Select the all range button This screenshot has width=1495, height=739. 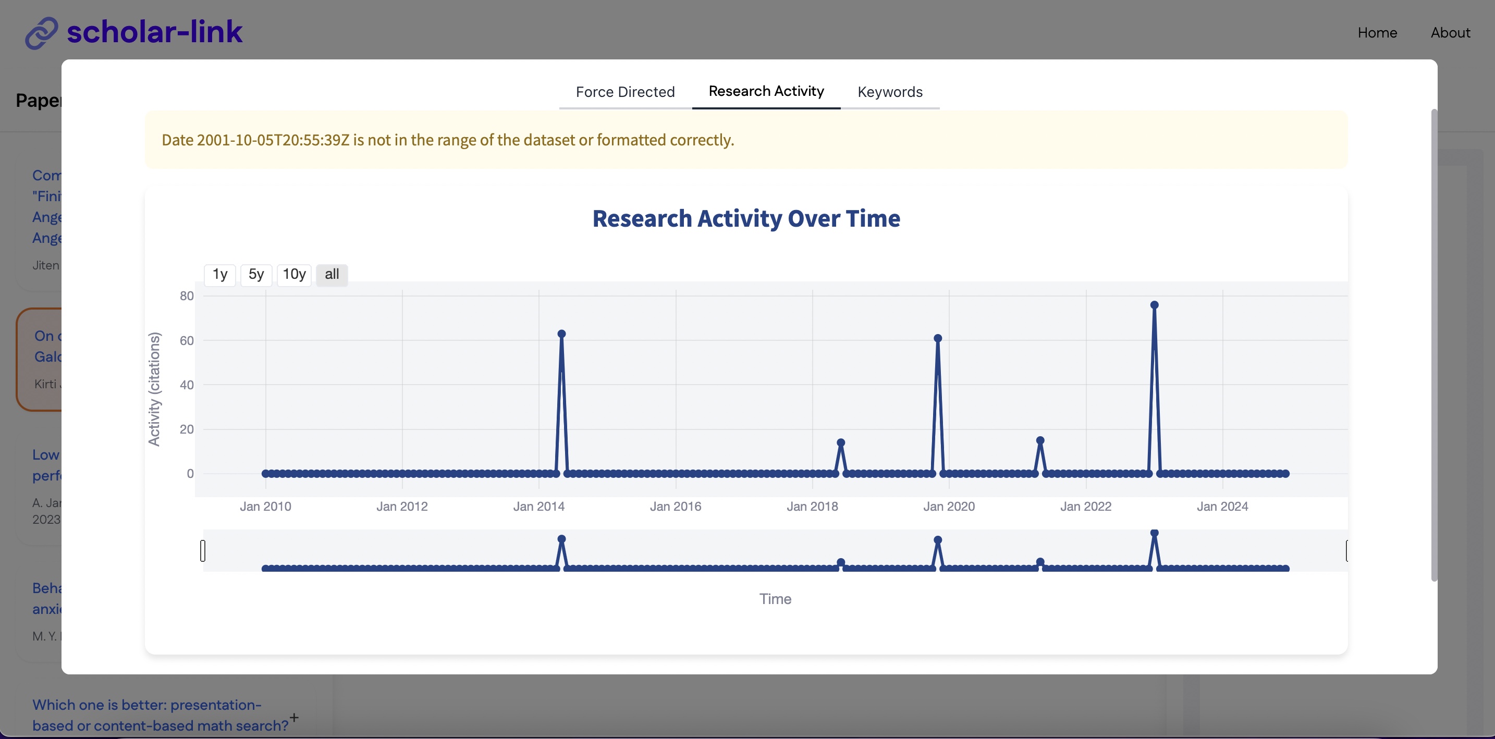(332, 274)
